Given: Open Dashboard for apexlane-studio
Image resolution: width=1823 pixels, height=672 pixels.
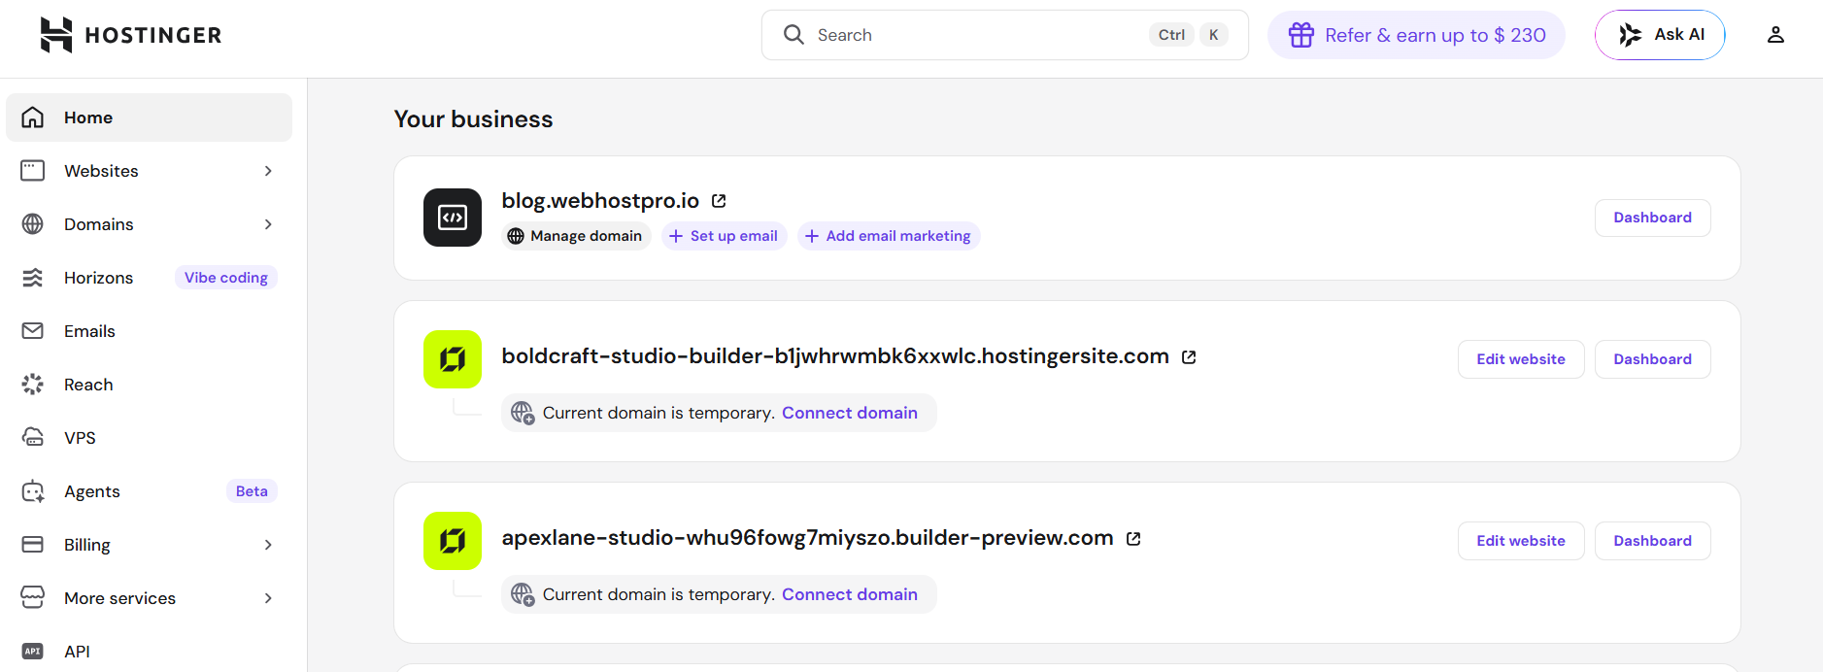Looking at the screenshot, I should click(x=1653, y=541).
